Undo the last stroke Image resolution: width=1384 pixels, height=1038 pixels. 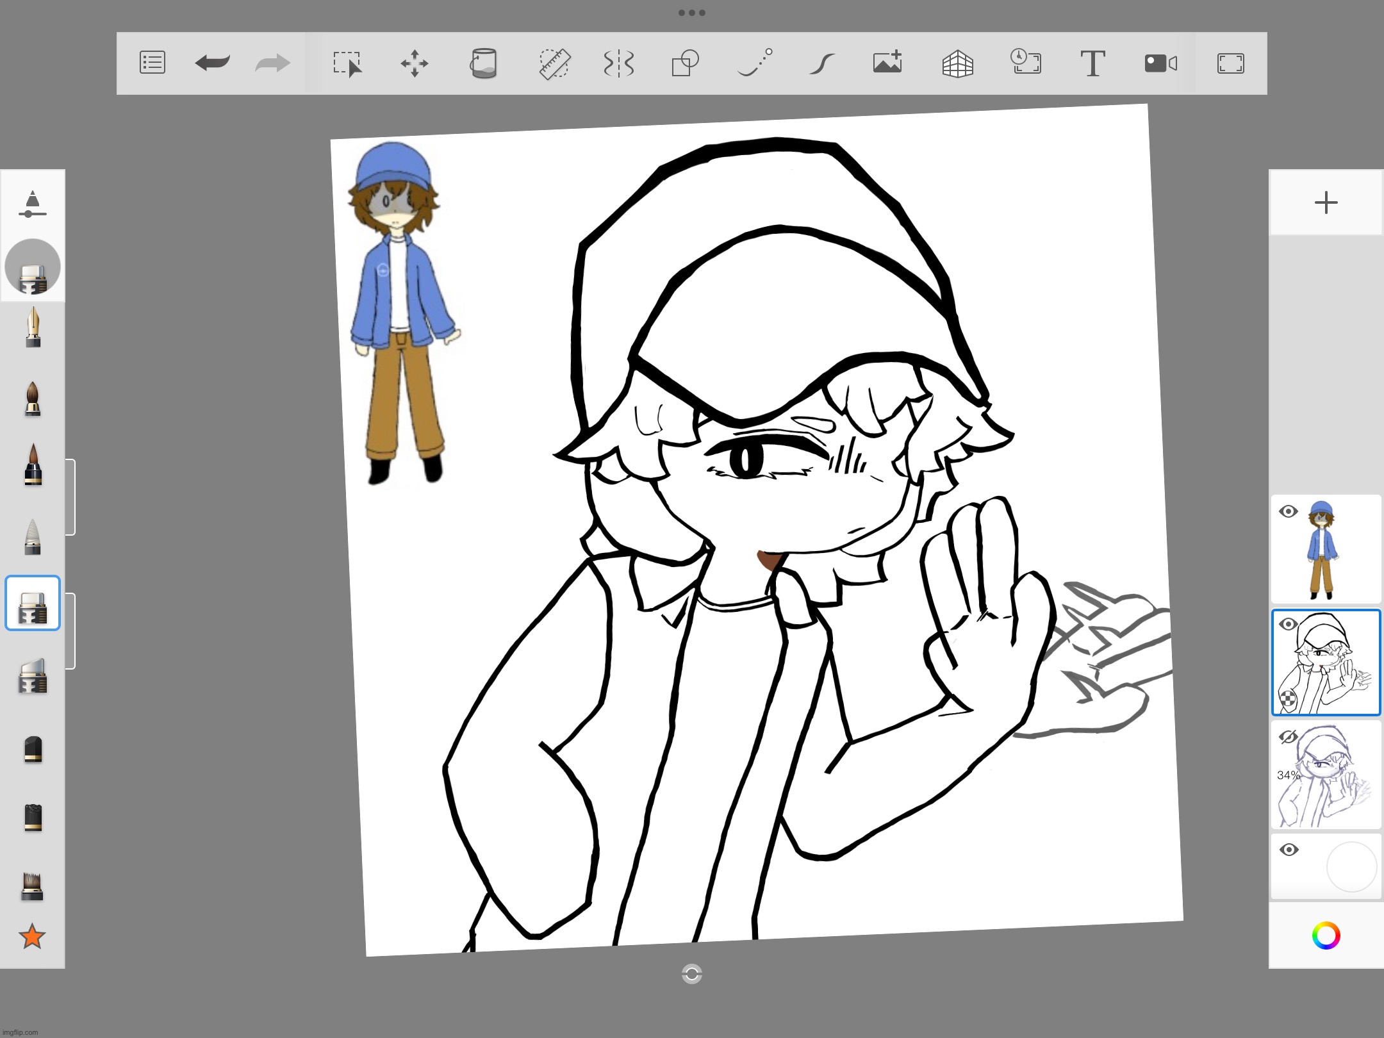tap(213, 63)
